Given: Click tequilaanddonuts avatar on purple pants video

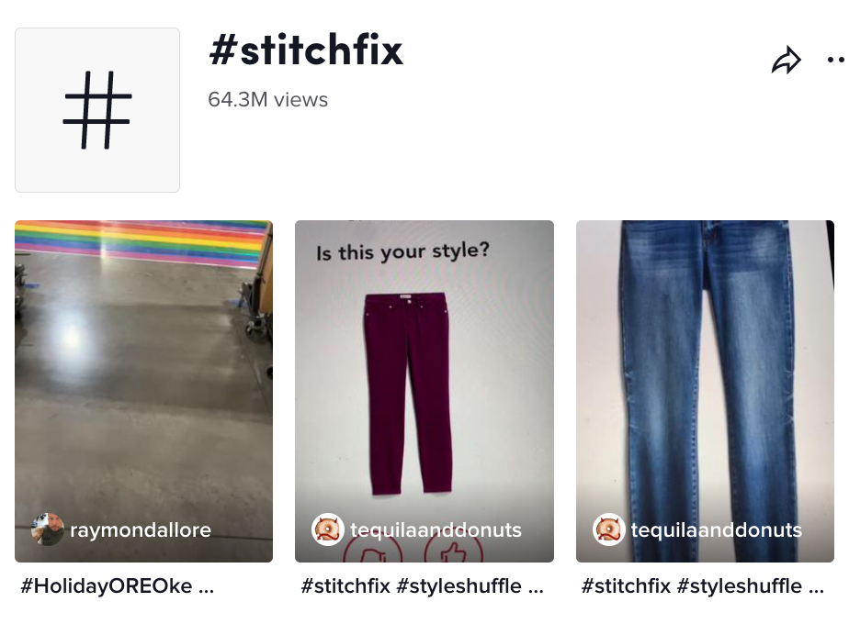Looking at the screenshot, I should click(328, 529).
